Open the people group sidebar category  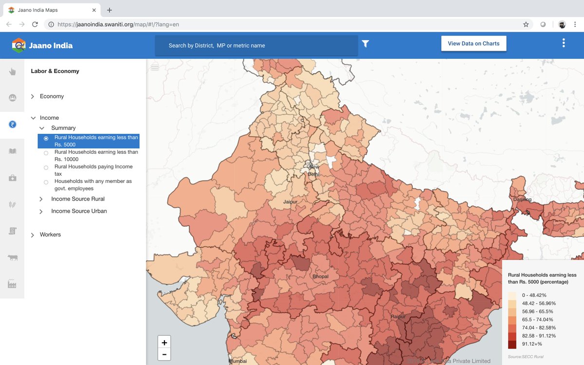(12, 98)
